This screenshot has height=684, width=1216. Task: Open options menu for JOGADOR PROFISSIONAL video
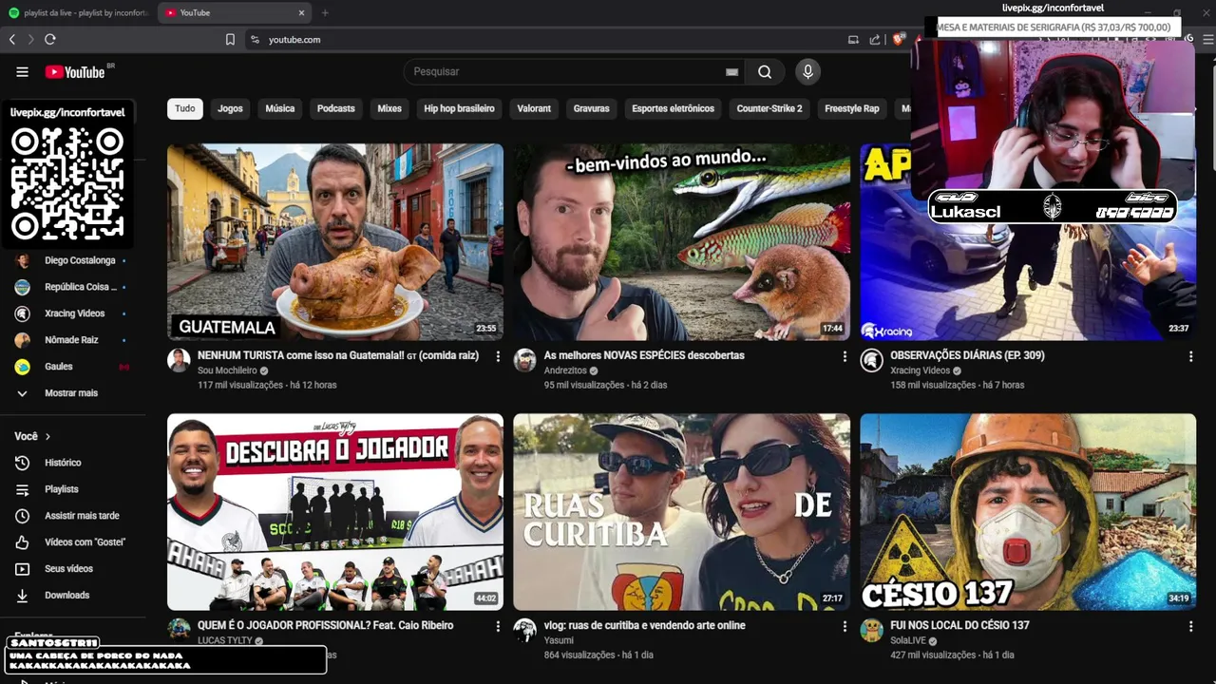(498, 626)
